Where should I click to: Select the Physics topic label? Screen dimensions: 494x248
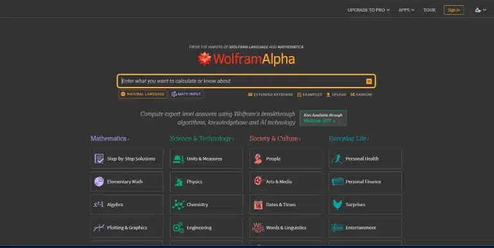(x=194, y=182)
